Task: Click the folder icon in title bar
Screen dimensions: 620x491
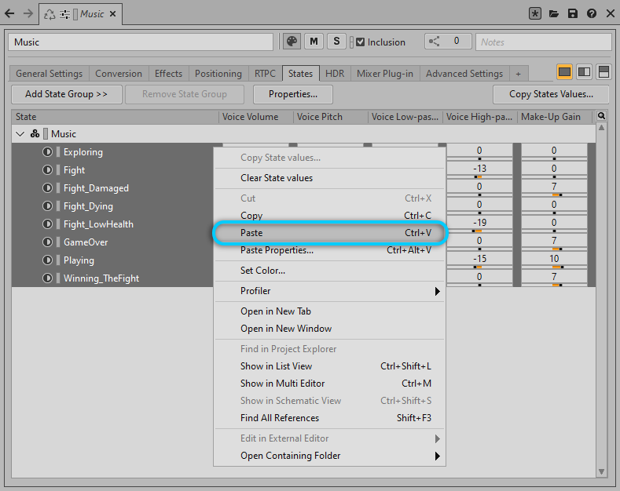Action: click(x=555, y=13)
